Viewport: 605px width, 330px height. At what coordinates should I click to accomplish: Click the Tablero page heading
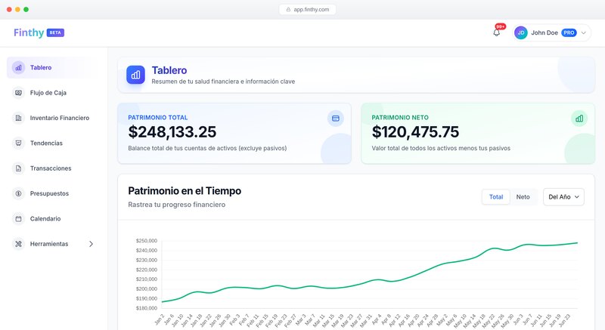(169, 70)
